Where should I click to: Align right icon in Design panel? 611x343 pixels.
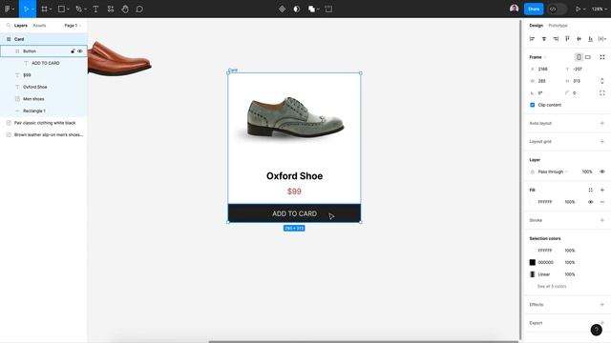tap(556, 38)
